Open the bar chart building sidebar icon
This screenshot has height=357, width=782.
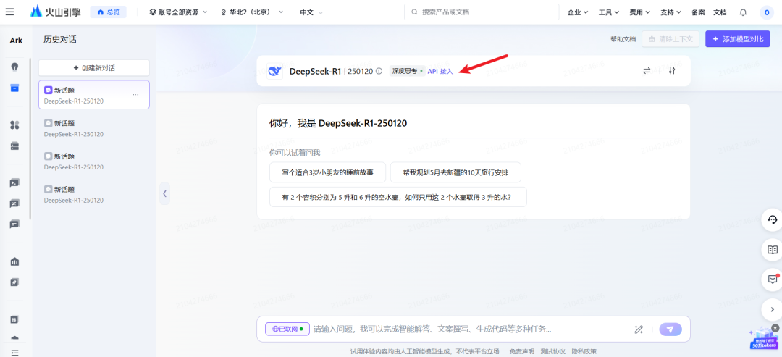point(15,261)
